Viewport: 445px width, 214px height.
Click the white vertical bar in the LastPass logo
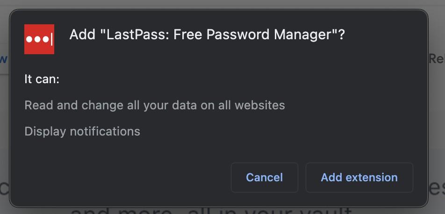[51, 40]
